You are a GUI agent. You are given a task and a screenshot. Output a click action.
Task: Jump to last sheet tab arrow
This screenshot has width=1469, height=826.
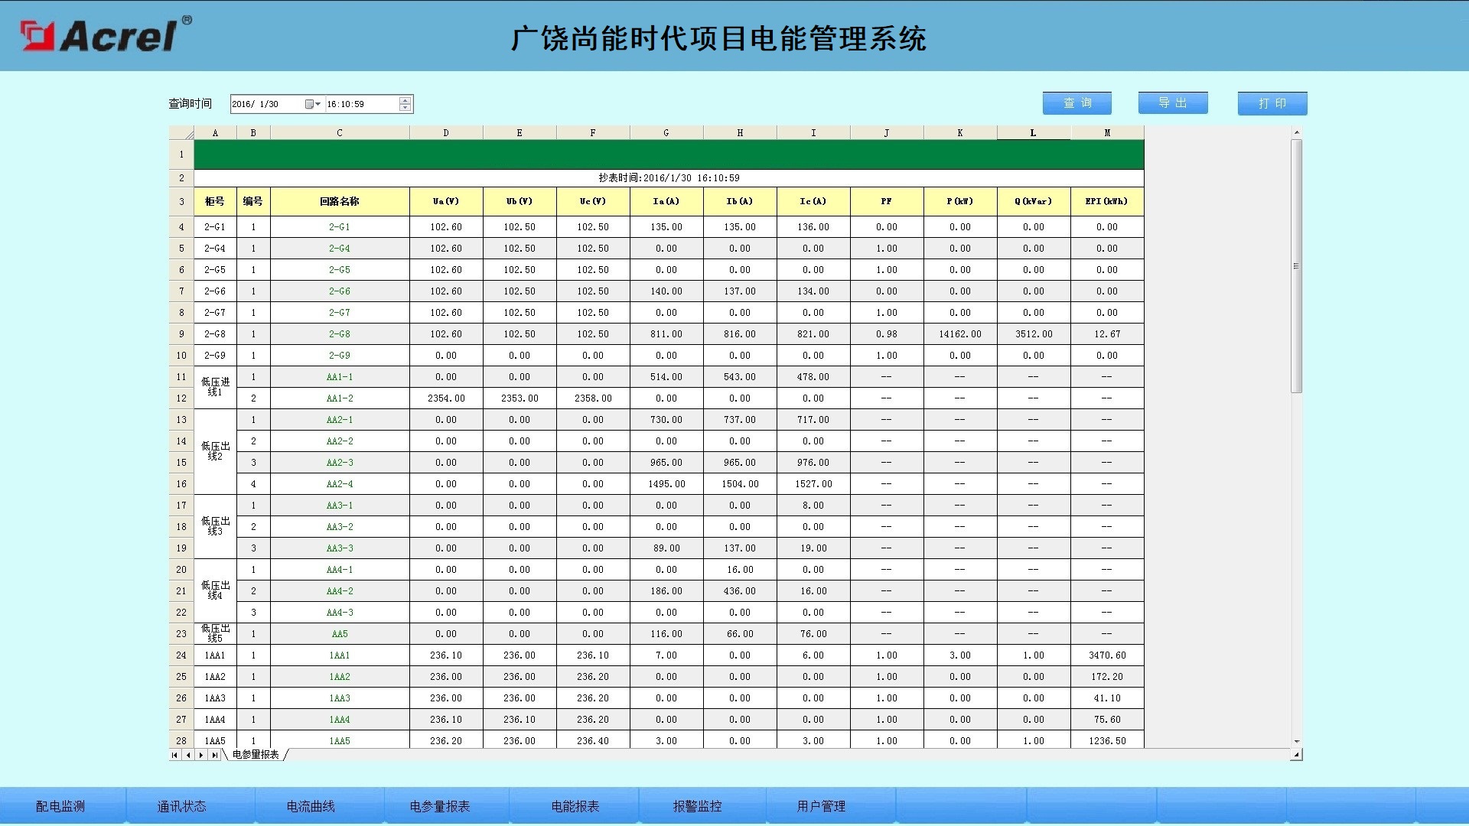pyautogui.click(x=215, y=755)
